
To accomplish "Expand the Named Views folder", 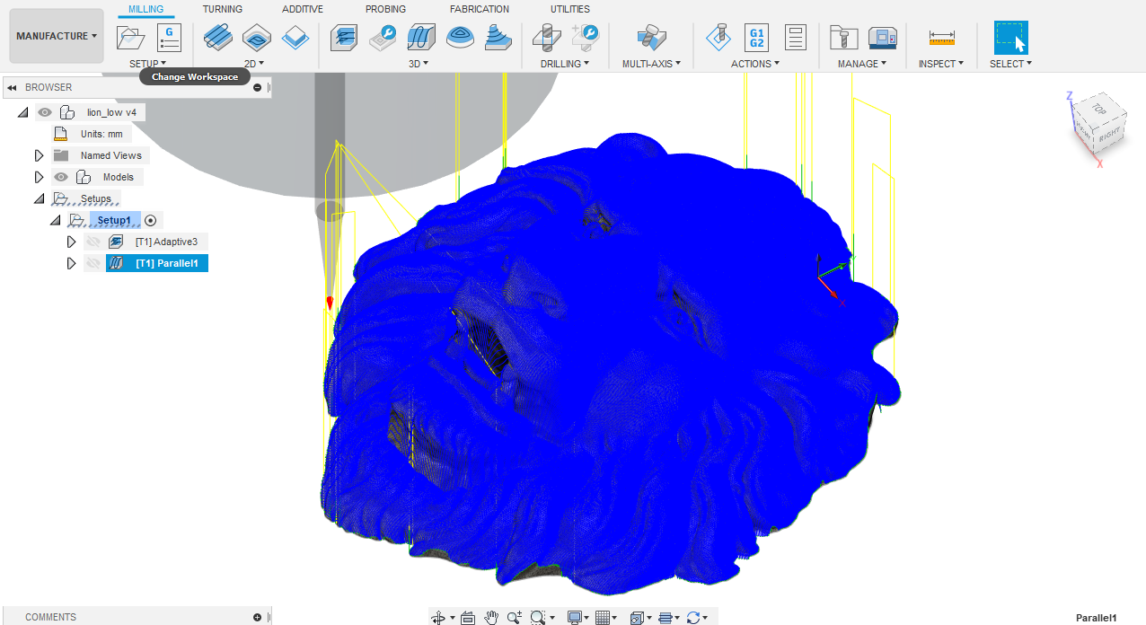I will pos(39,155).
